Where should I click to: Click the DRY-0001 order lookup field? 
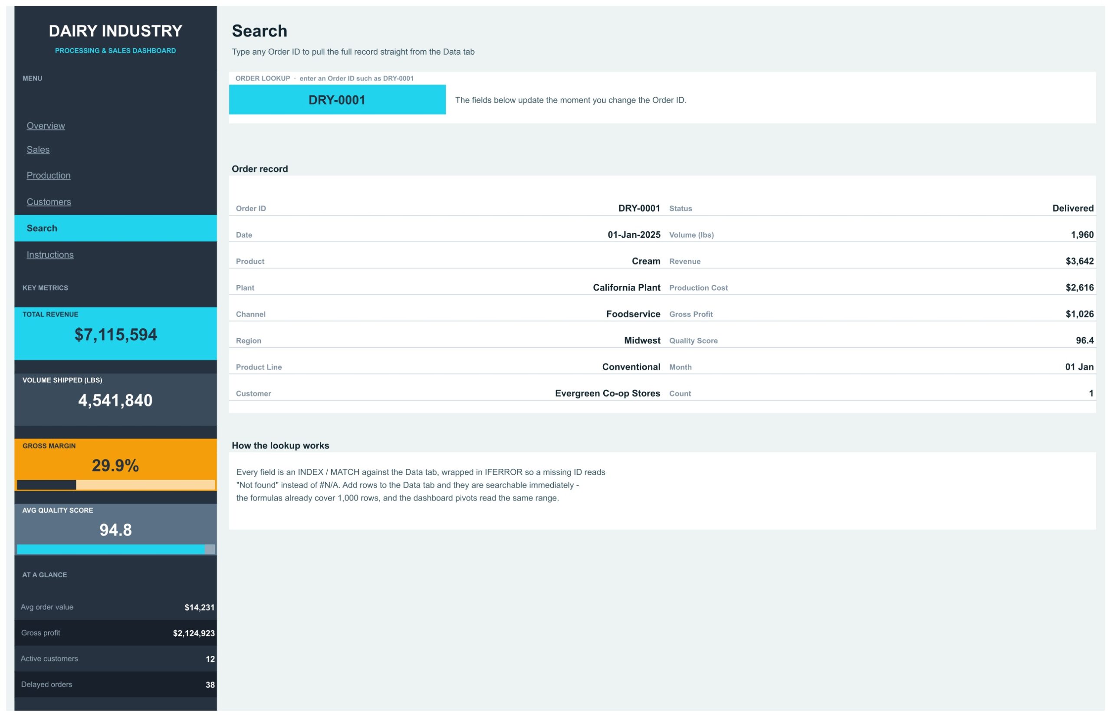pyautogui.click(x=337, y=100)
